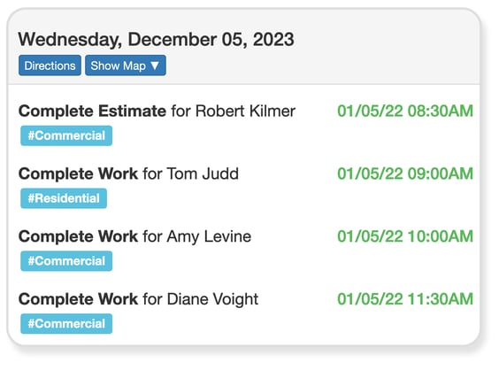Click the Show Map triangle arrow
This screenshot has height=370, width=499.
click(x=155, y=66)
